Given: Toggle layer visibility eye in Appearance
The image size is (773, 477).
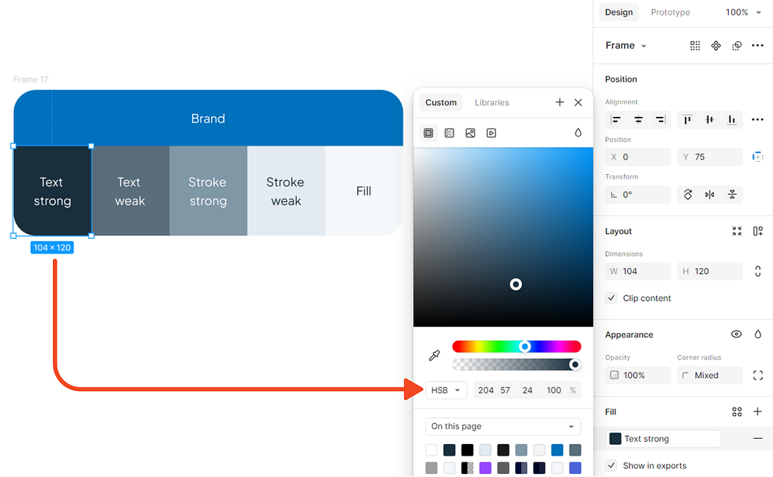Looking at the screenshot, I should [736, 334].
